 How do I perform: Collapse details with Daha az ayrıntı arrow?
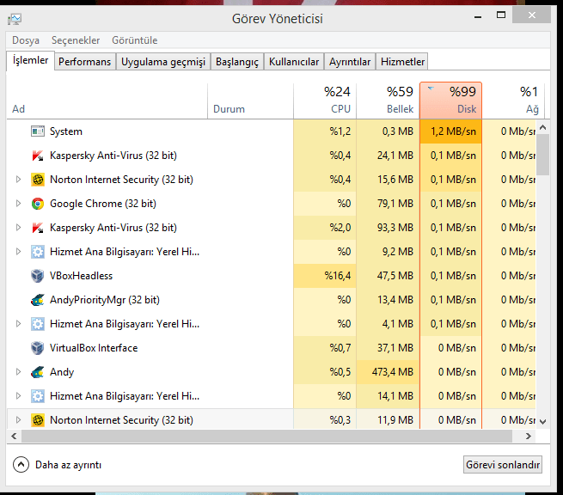21,464
